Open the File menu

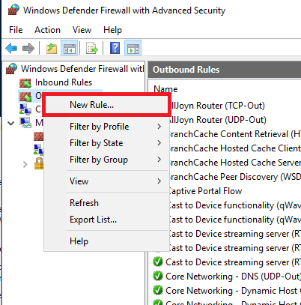16,30
